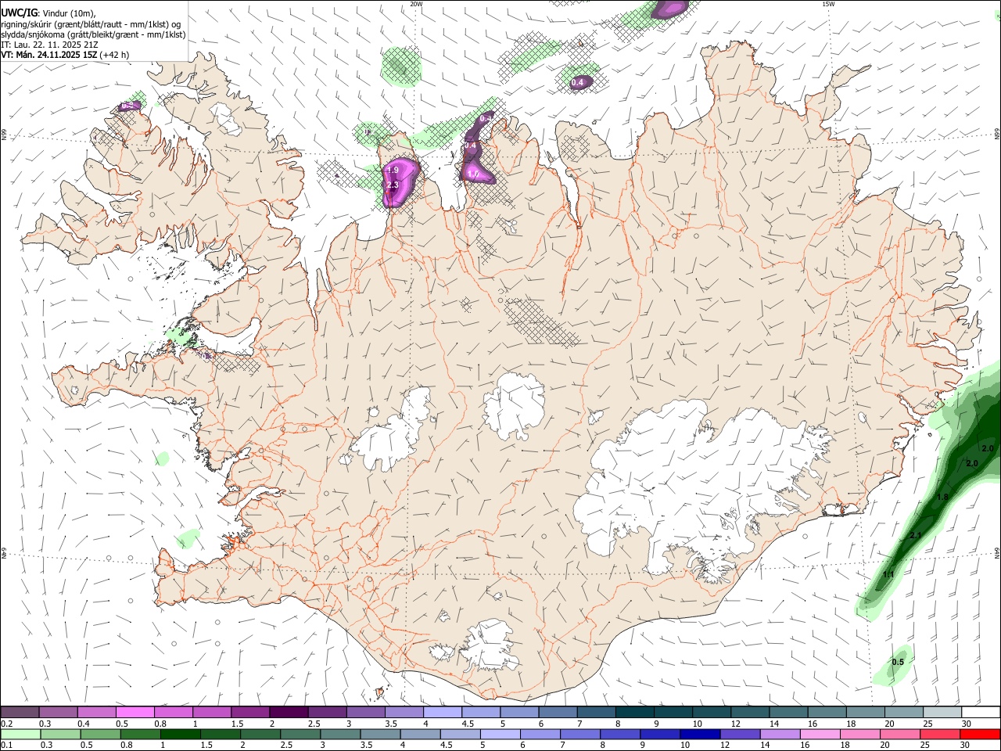Click the deep blue swatch at 10 in lower legend row
Screen dimensions: 1001x751
pos(699,735)
